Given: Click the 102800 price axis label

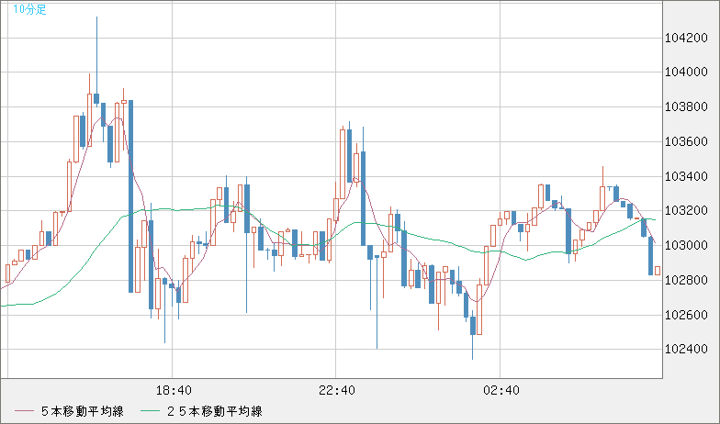Looking at the screenshot, I should [x=687, y=280].
